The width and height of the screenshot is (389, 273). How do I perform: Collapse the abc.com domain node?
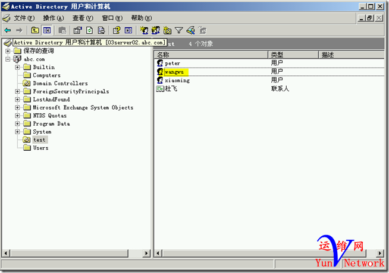coord(8,59)
